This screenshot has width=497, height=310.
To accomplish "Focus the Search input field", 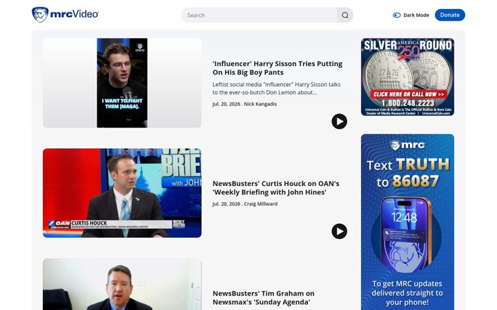I will coord(259,15).
